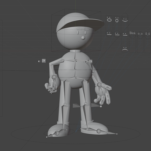Select the narrow round-mouth "O" face control

coord(117,20)
